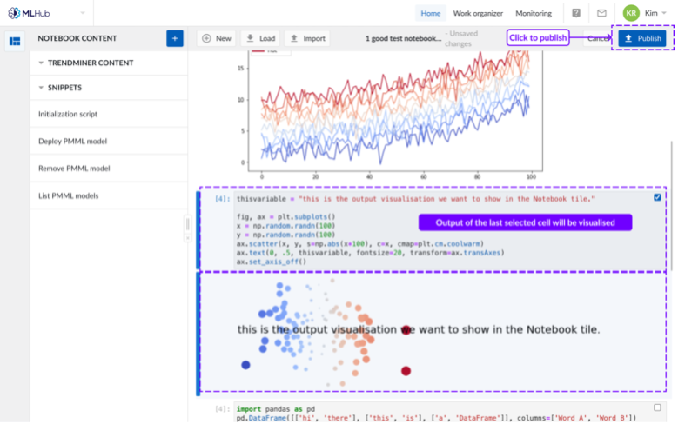Click the MLHub logo
Image resolution: width=678 pixels, height=424 pixels.
[x=30, y=13]
